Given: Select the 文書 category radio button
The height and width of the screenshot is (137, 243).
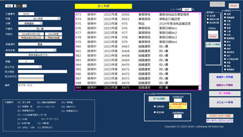Looking at the screenshot, I should (x=225, y=21).
